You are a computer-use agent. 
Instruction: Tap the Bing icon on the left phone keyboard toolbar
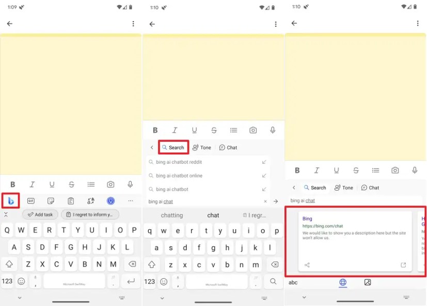pos(11,201)
